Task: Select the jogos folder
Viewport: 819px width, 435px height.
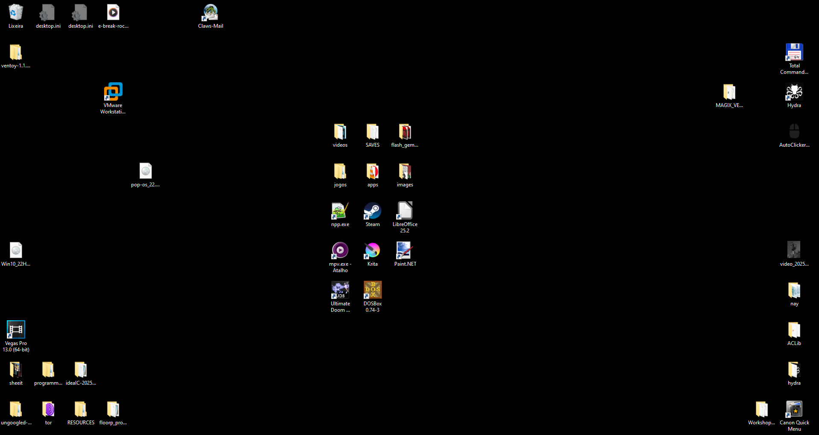Action: point(340,171)
